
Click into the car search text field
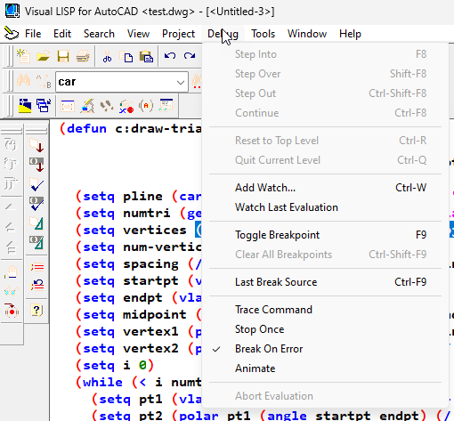(x=115, y=82)
